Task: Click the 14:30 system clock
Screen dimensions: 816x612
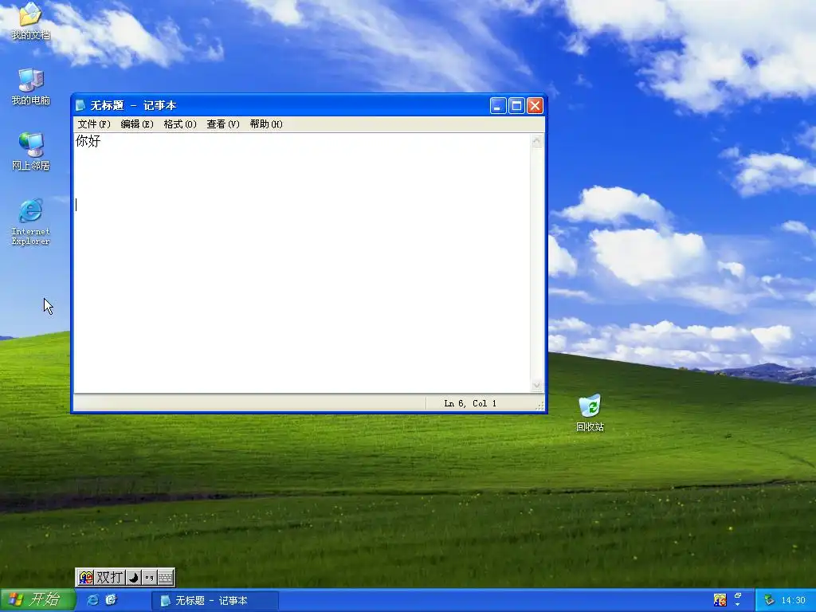Action: (793, 601)
